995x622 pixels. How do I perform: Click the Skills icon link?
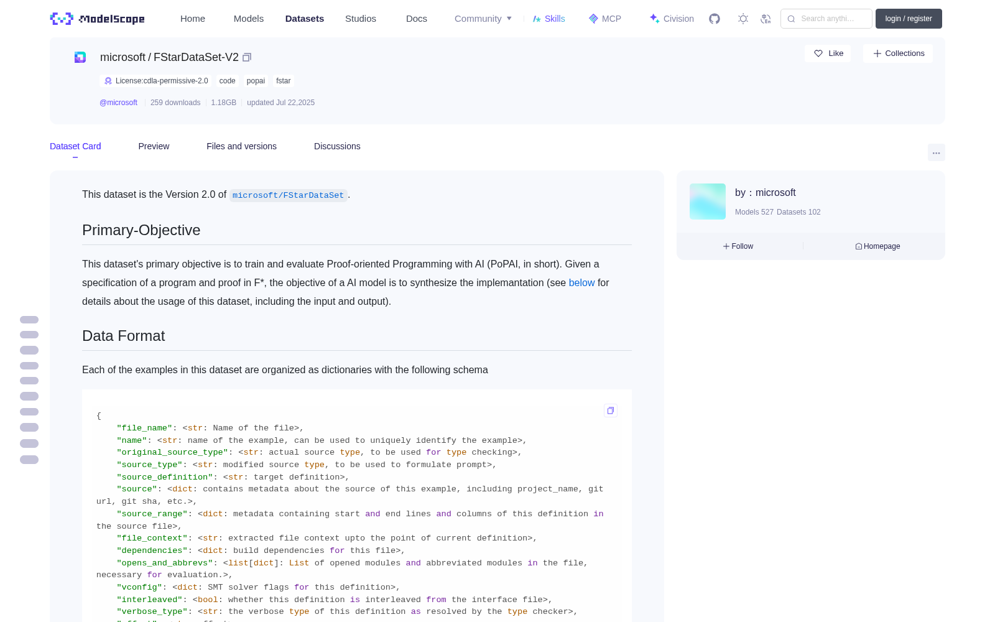[549, 19]
